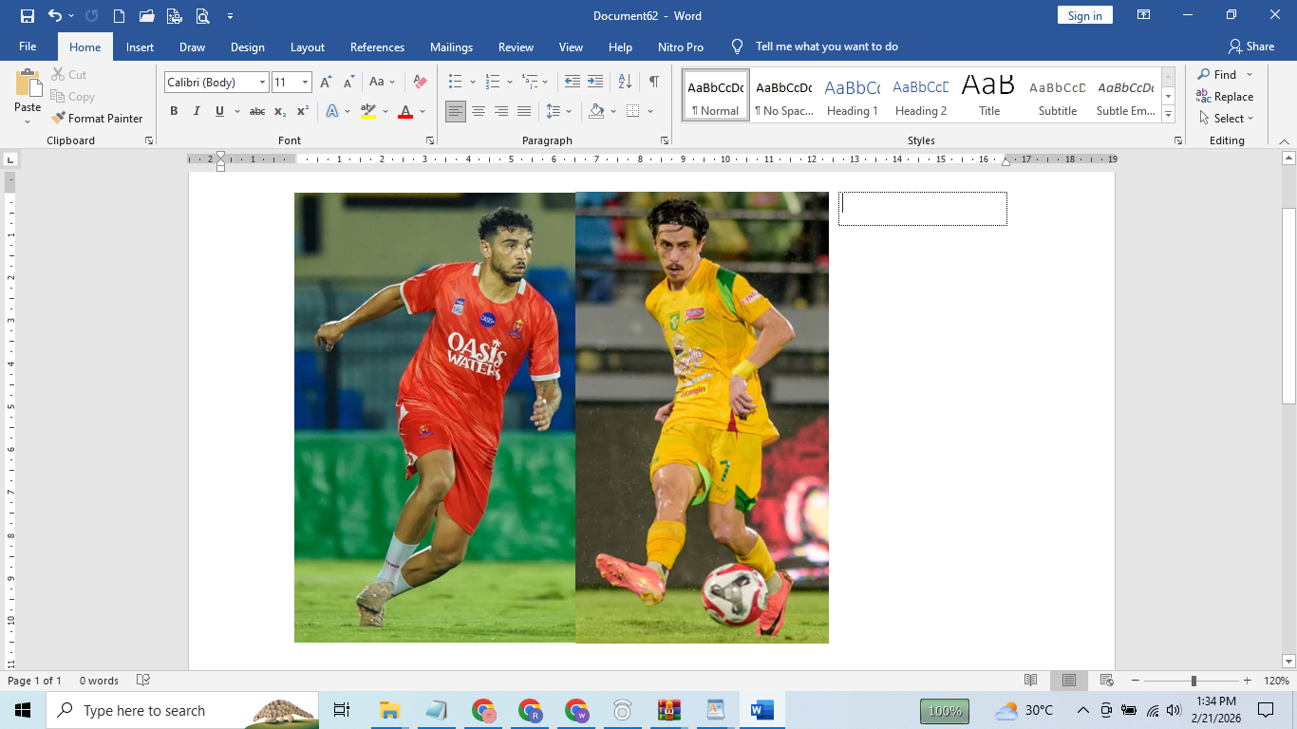Open the Layout ribbon tab
This screenshot has width=1297, height=729.
point(307,47)
